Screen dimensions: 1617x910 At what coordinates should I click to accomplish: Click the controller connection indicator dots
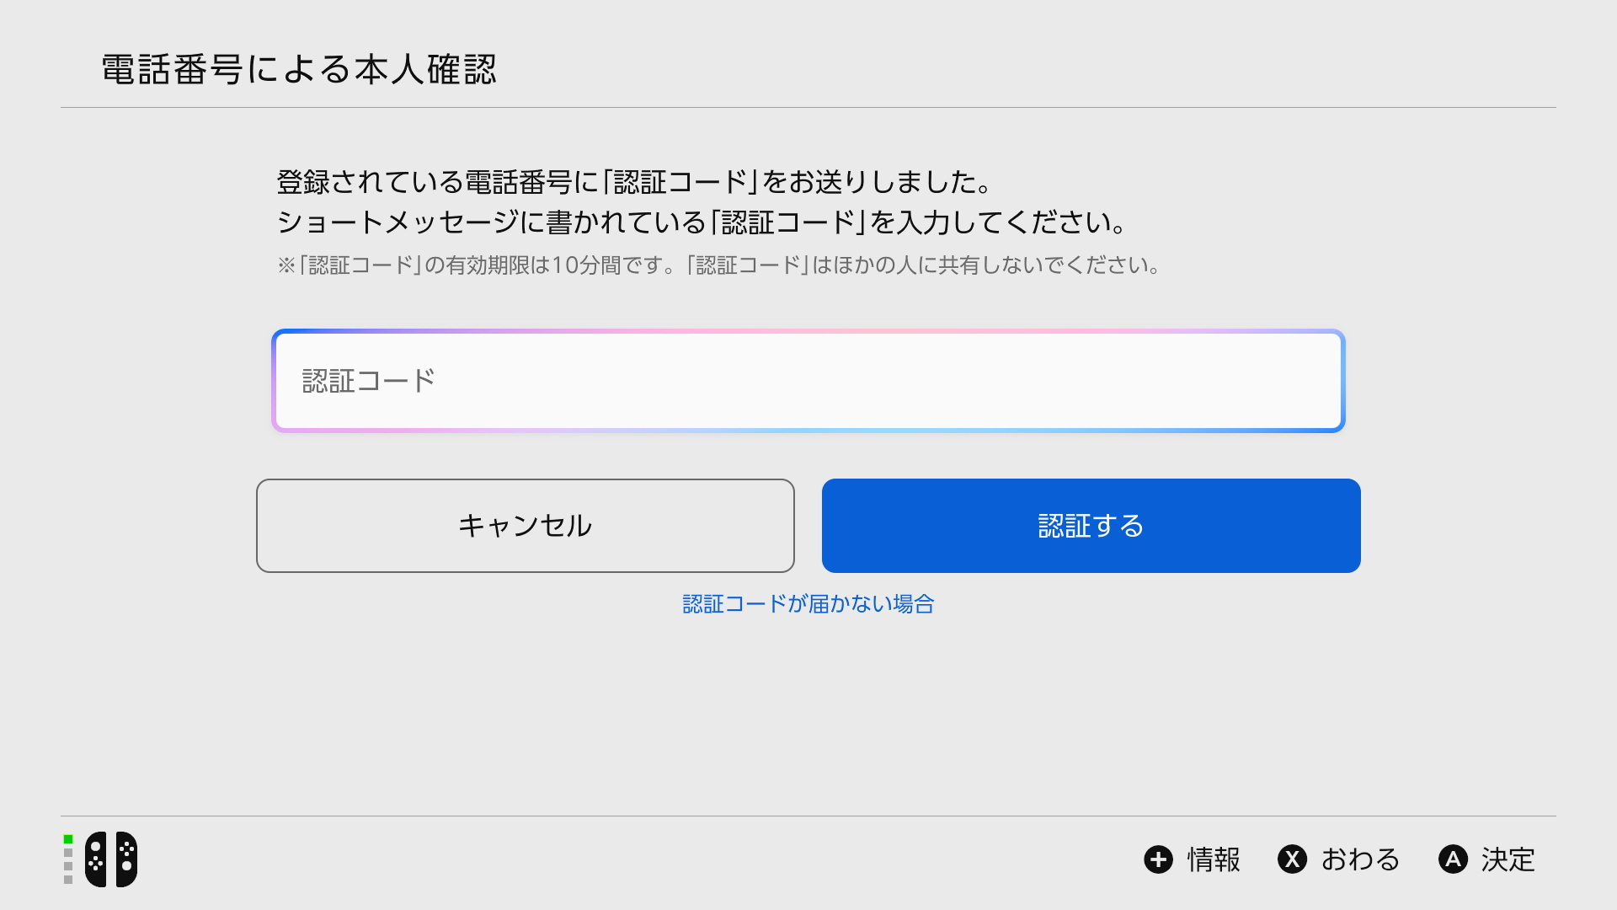tap(67, 860)
